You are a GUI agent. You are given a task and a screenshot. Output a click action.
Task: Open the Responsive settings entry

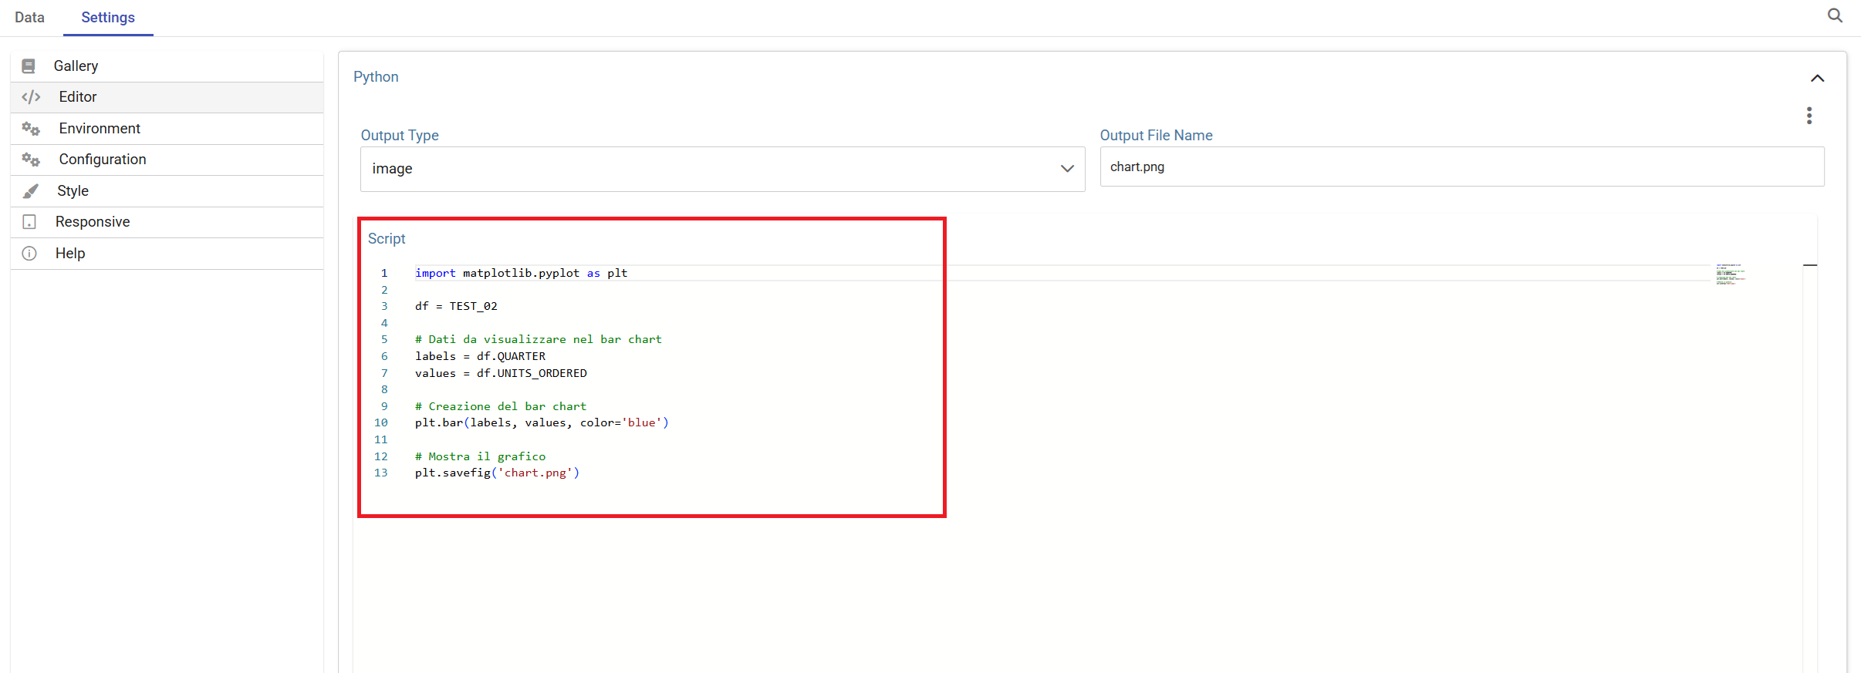(167, 222)
